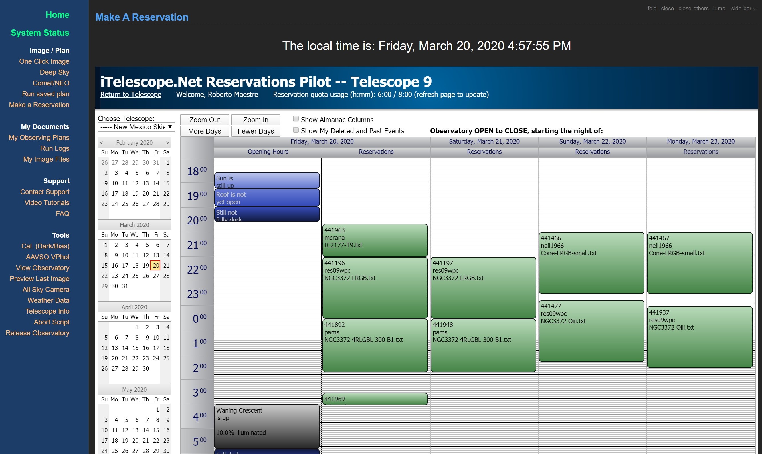The image size is (762, 454).
Task: Open the Return to Telescope link
Action: 131,95
